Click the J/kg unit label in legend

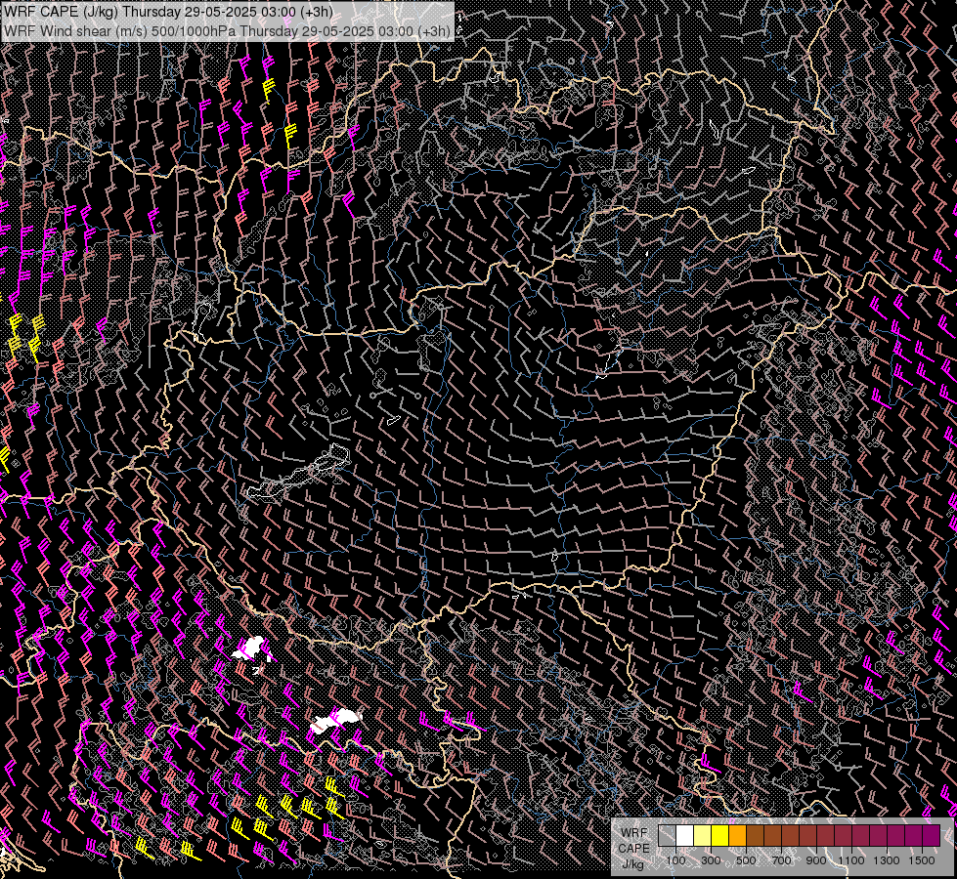click(633, 863)
